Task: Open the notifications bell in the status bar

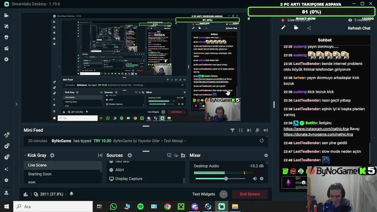Action: [x=71, y=194]
